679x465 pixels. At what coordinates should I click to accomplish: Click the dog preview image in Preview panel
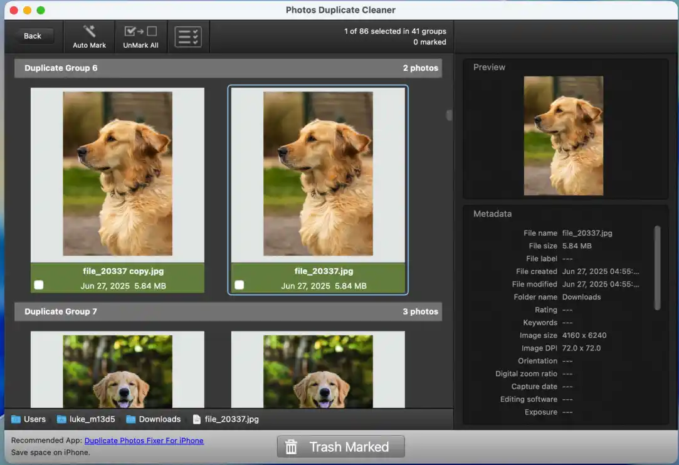pyautogui.click(x=564, y=135)
